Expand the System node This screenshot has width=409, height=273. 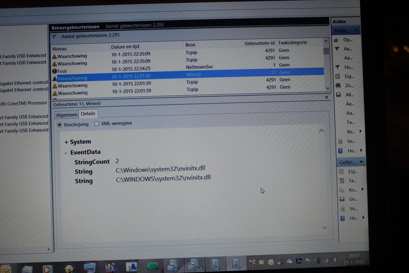[x=66, y=142]
